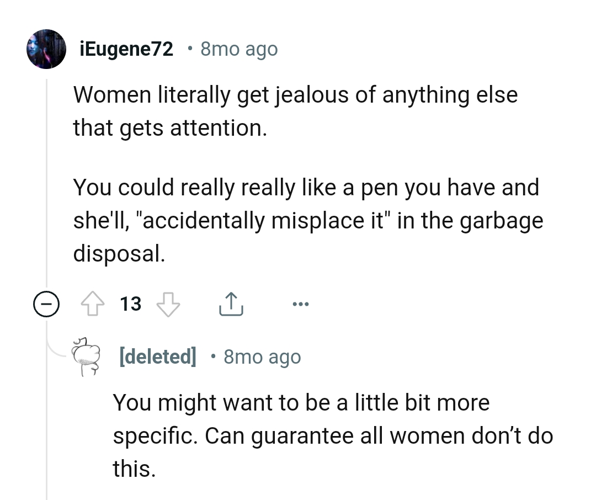Screen dimensions: 596x500
Task: Click the word "disposal." in the comment
Action: coord(119,254)
